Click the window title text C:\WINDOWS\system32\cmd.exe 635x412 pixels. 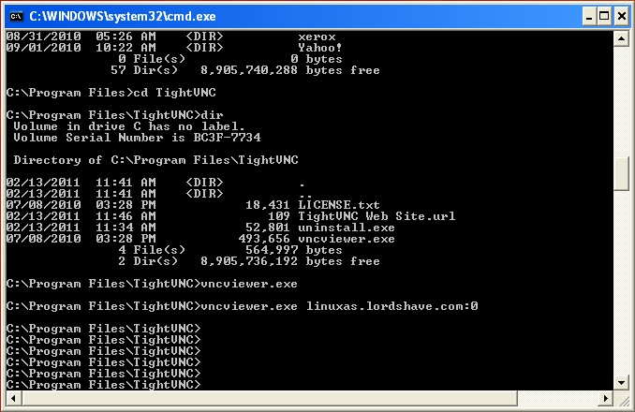tap(123, 16)
